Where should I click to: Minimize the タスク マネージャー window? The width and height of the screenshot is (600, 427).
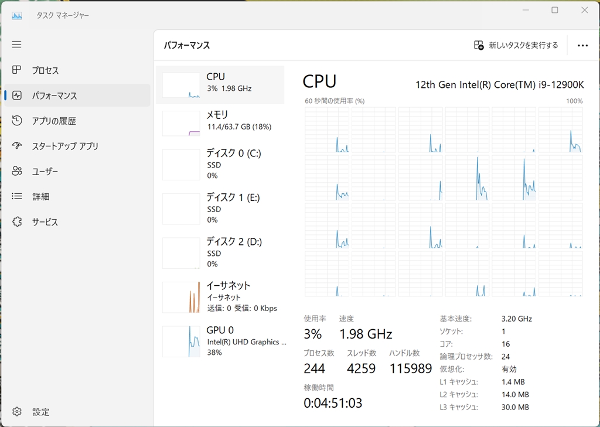click(x=526, y=11)
